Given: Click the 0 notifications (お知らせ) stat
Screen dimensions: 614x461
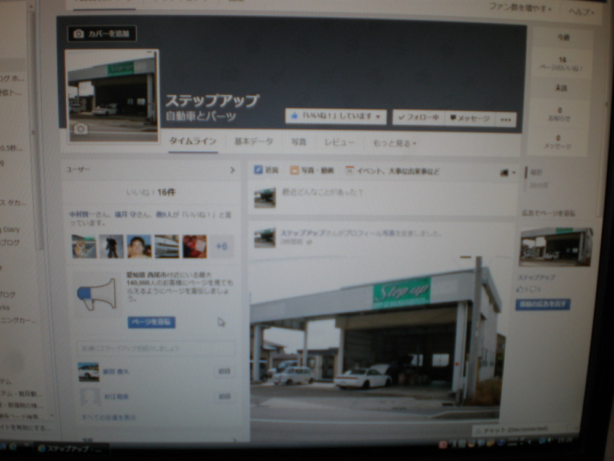Looking at the screenshot, I should point(559,114).
